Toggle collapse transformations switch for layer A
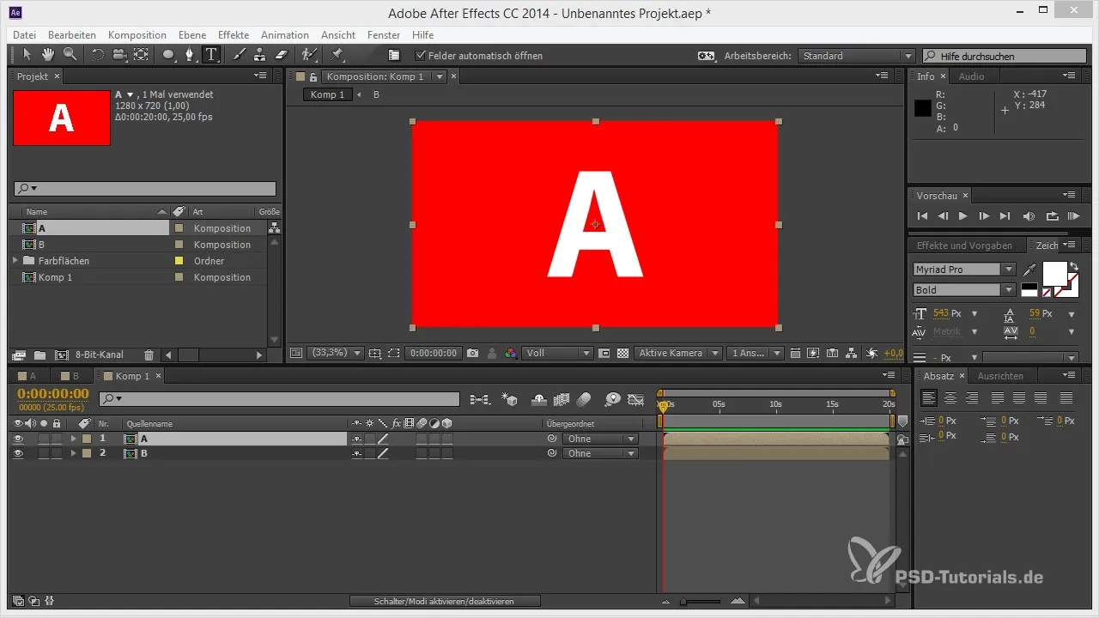The width and height of the screenshot is (1099, 618). [370, 439]
